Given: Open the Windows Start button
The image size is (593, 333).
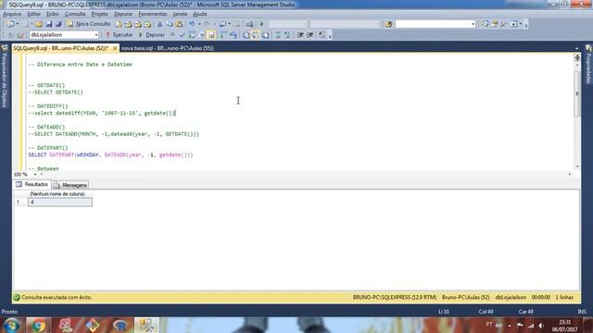Looking at the screenshot, I should pos(12,325).
